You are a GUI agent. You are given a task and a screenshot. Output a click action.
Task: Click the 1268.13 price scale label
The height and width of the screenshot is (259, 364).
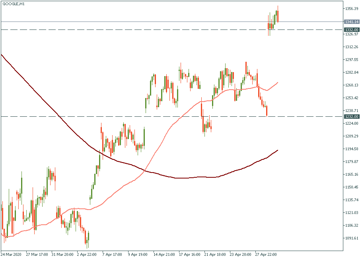pos(352,85)
